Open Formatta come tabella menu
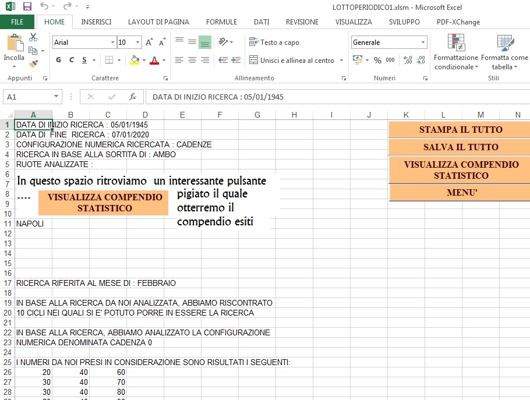The height and width of the screenshot is (400, 530). point(504,52)
